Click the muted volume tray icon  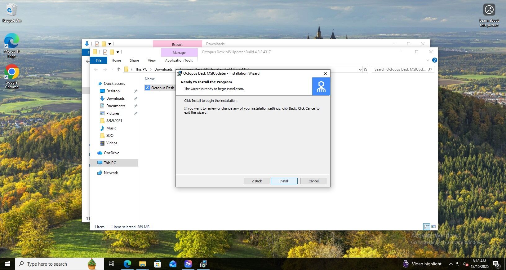pyautogui.click(x=466, y=264)
